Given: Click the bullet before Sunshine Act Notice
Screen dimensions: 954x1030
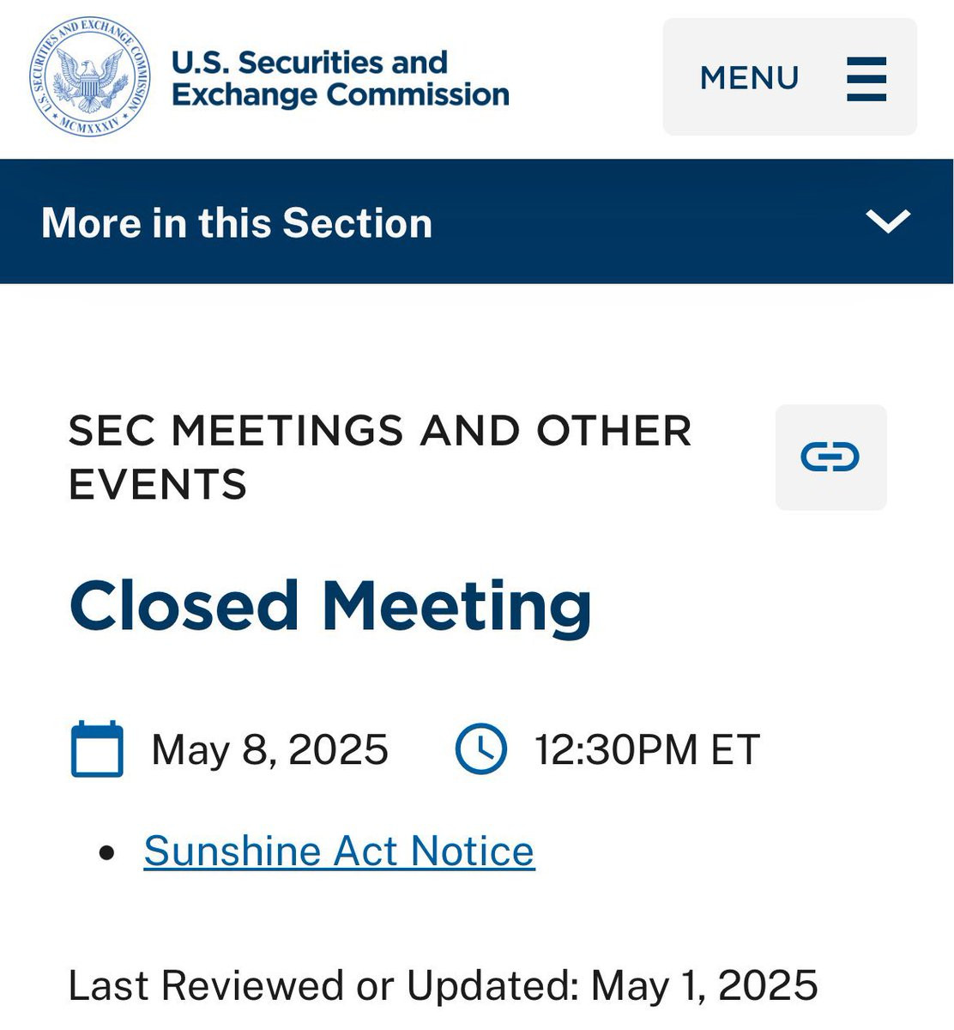Looking at the screenshot, I should click(x=107, y=852).
